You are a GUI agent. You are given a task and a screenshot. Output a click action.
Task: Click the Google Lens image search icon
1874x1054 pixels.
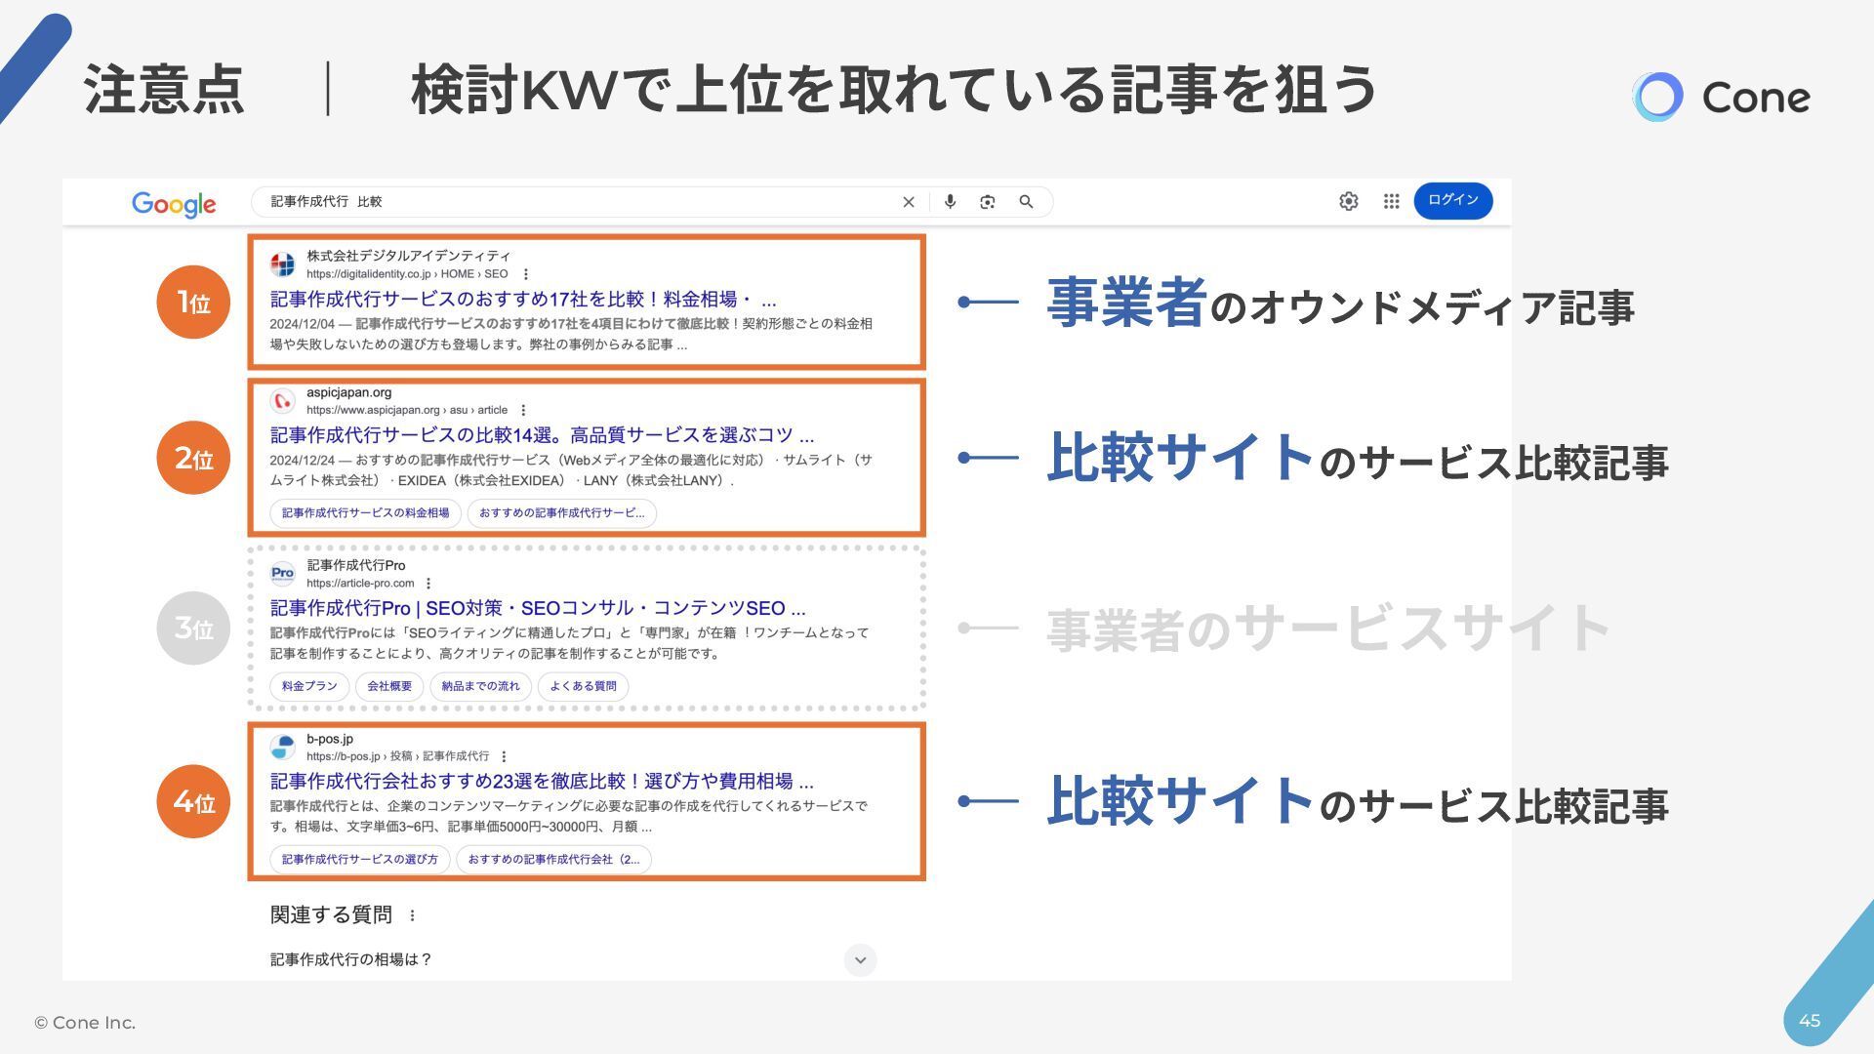(x=988, y=202)
